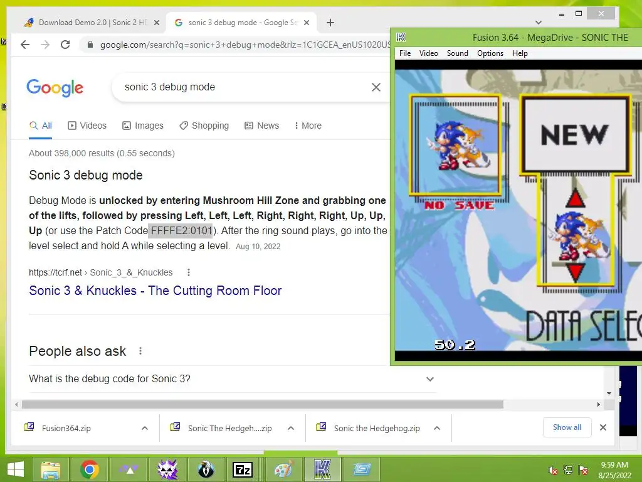Viewport: 642px width, 482px height.
Task: Click Show all downloads
Action: pos(567,427)
